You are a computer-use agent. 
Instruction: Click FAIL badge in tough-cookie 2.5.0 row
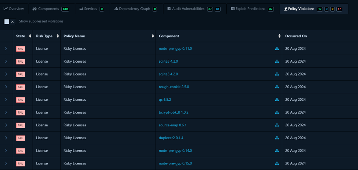tap(21, 87)
